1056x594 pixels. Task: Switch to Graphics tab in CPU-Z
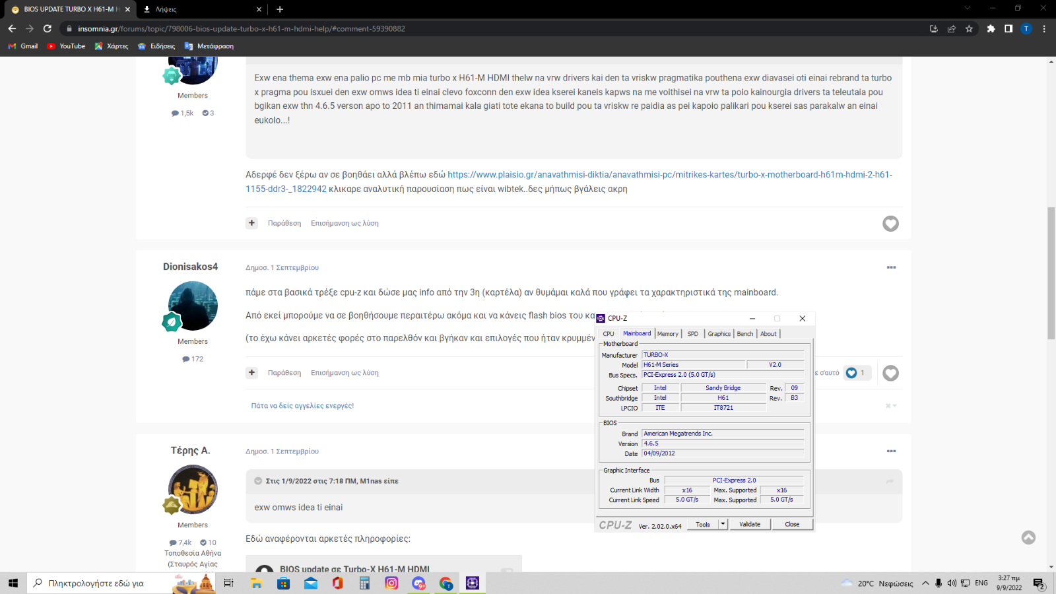[719, 334]
